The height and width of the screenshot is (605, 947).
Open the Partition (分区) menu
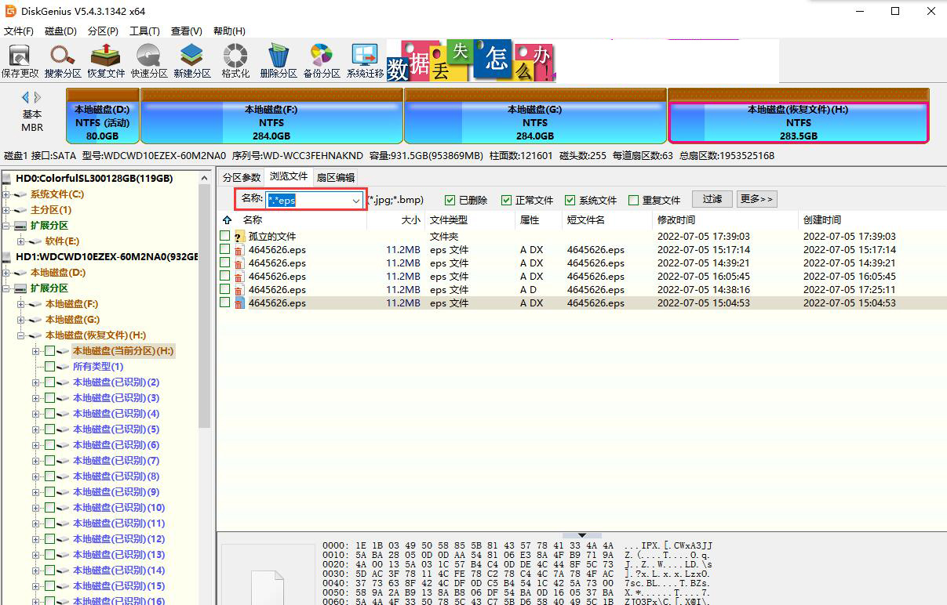point(103,31)
